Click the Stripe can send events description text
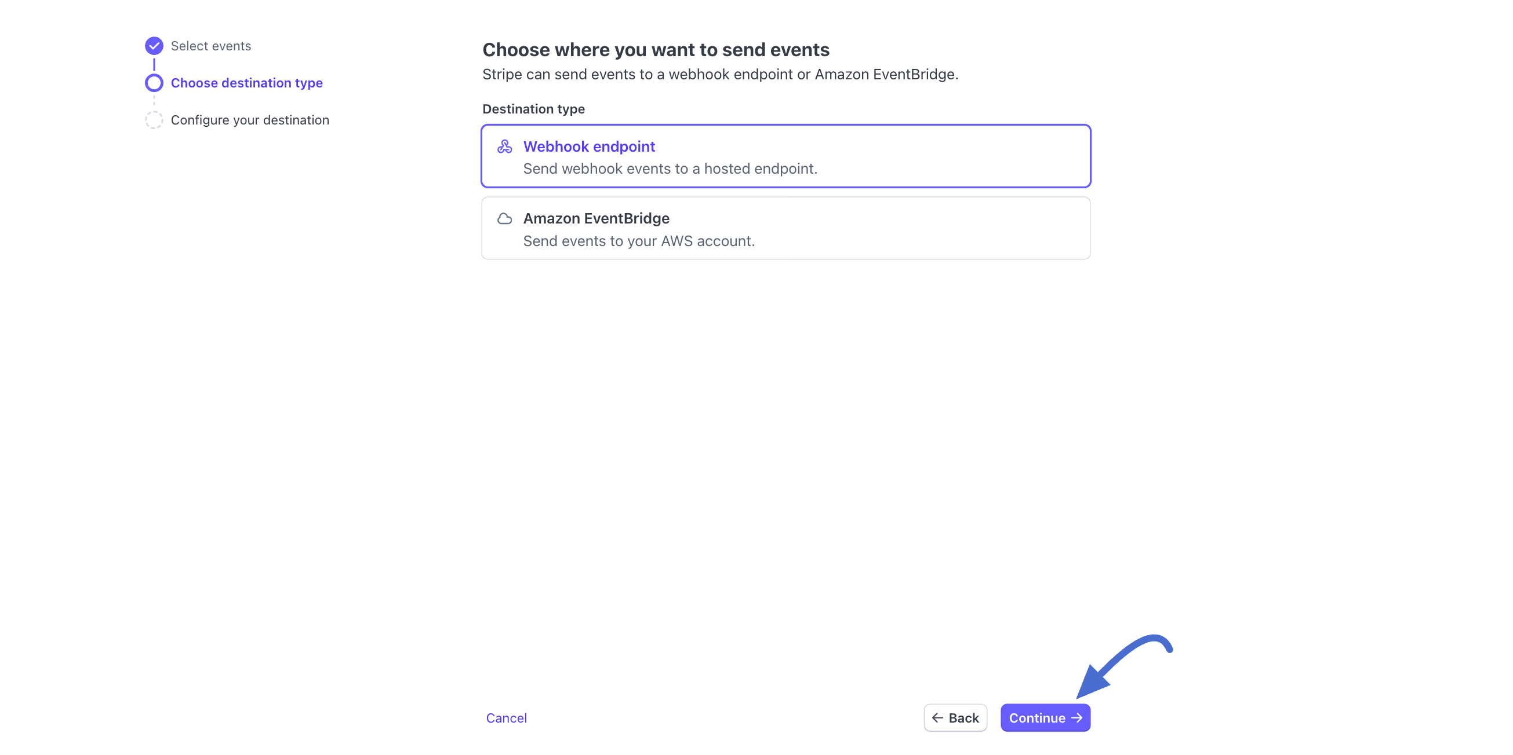 tap(720, 75)
